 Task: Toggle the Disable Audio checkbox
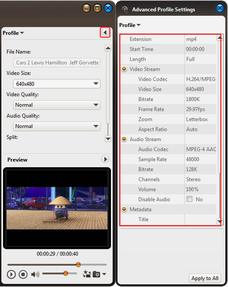(189, 199)
